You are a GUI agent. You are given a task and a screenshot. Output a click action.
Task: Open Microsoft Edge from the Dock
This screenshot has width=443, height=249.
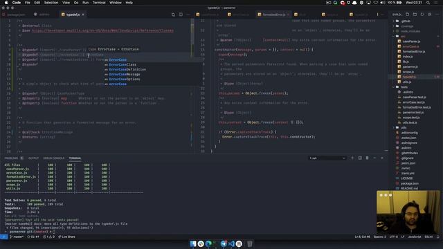coord(208,243)
